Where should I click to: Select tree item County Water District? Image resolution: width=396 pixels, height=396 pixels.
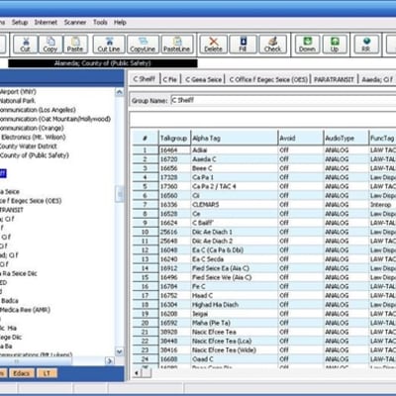pyautogui.click(x=29, y=147)
